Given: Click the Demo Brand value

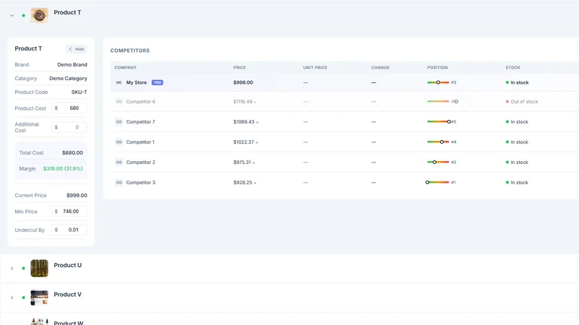Looking at the screenshot, I should coord(72,64).
